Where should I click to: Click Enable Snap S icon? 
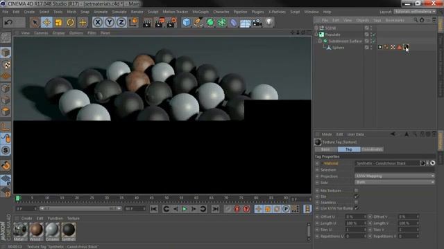click(6, 150)
